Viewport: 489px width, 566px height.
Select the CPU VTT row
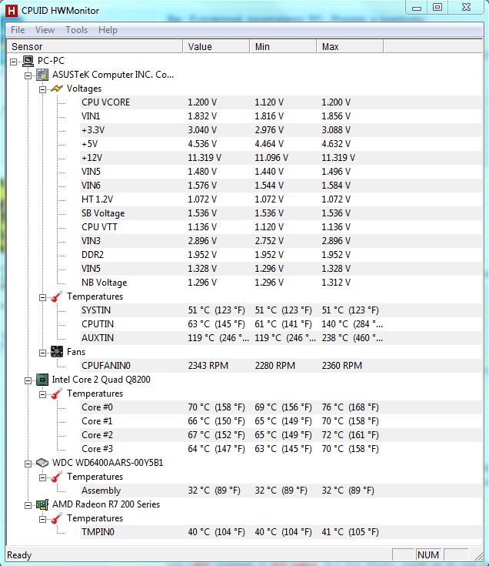click(281, 227)
